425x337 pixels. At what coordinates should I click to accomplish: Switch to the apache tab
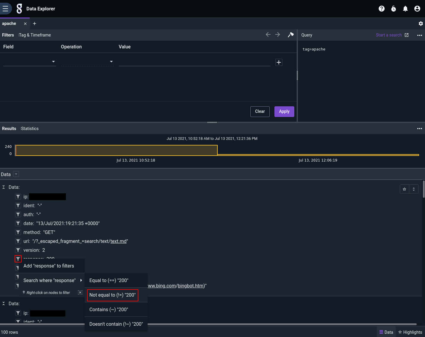tap(9, 23)
